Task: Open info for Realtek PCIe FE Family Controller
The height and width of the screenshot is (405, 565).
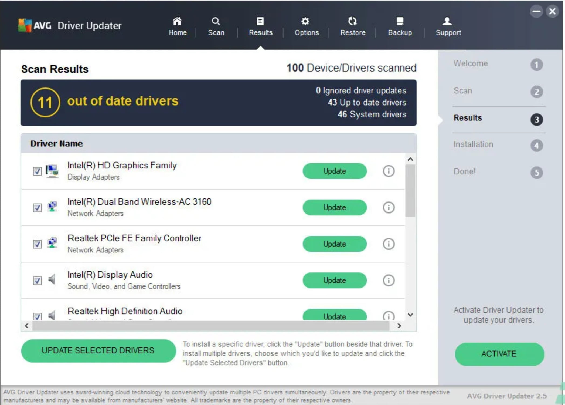Action: pyautogui.click(x=389, y=244)
